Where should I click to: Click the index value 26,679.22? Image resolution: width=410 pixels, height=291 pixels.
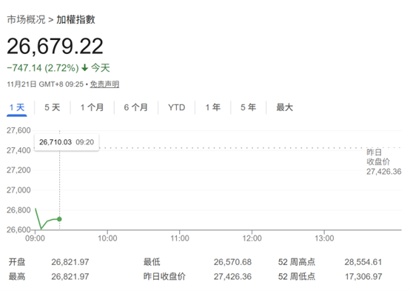[x=56, y=46]
